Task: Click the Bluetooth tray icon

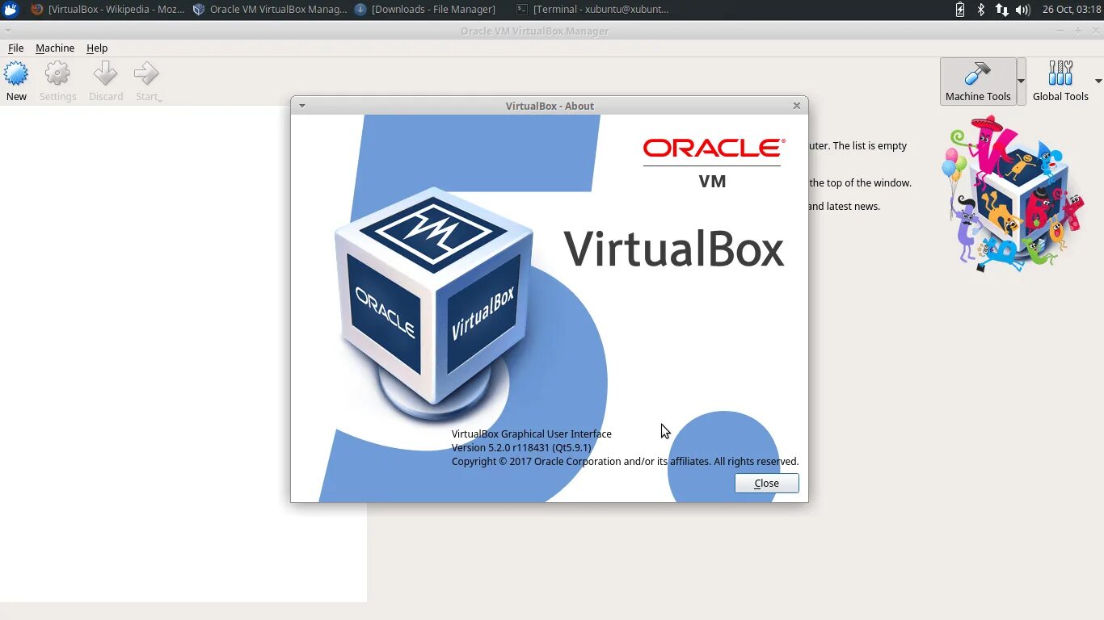Action: pyautogui.click(x=981, y=10)
